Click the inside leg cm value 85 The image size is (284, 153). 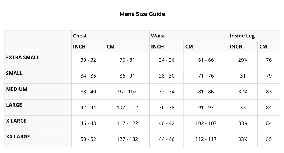269,139
